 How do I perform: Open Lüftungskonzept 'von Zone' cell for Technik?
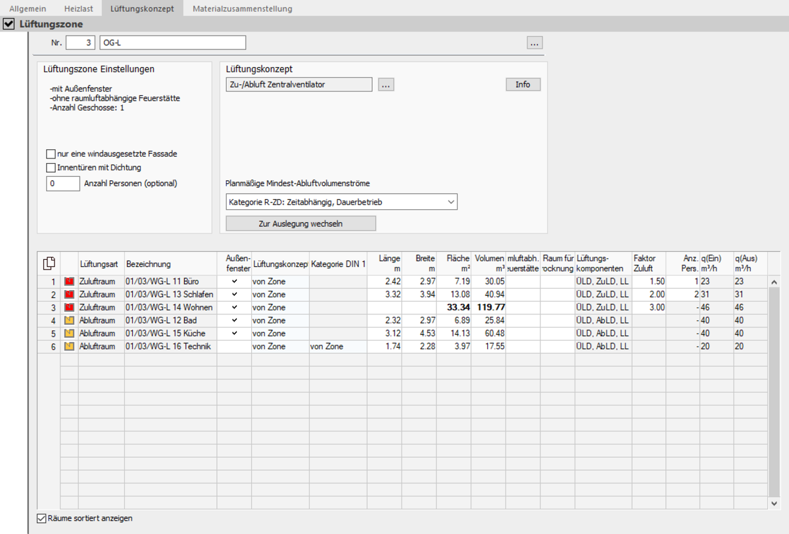[x=280, y=347]
